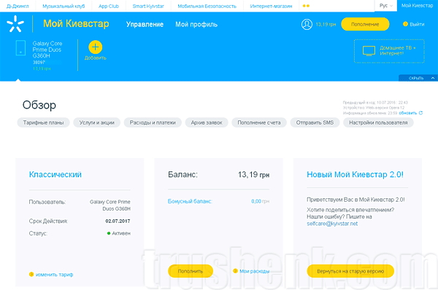438x290 pixels.
Task: Click изменить тариф link
Action: click(x=54, y=275)
